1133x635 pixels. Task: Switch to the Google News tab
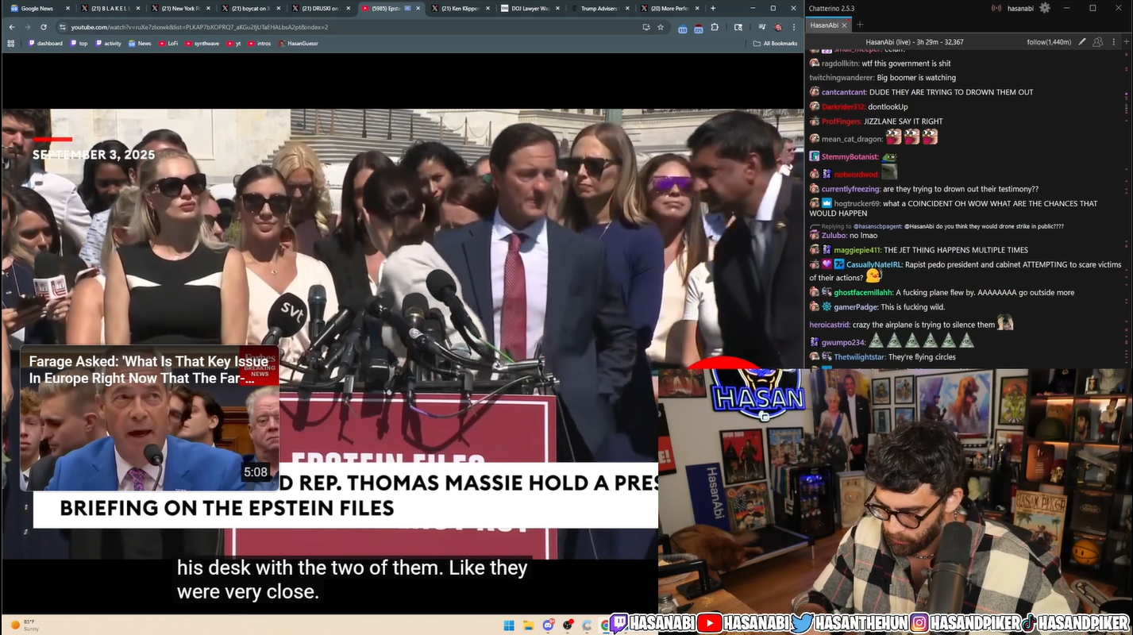[36, 8]
